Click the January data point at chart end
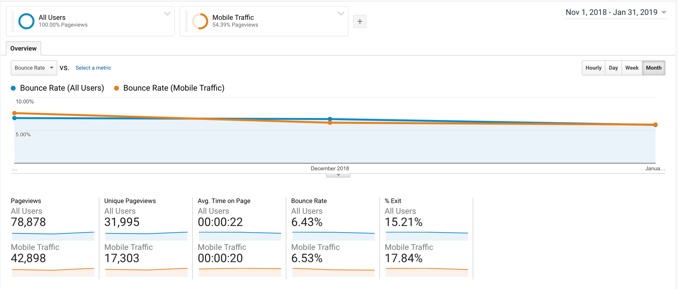 click(x=655, y=125)
